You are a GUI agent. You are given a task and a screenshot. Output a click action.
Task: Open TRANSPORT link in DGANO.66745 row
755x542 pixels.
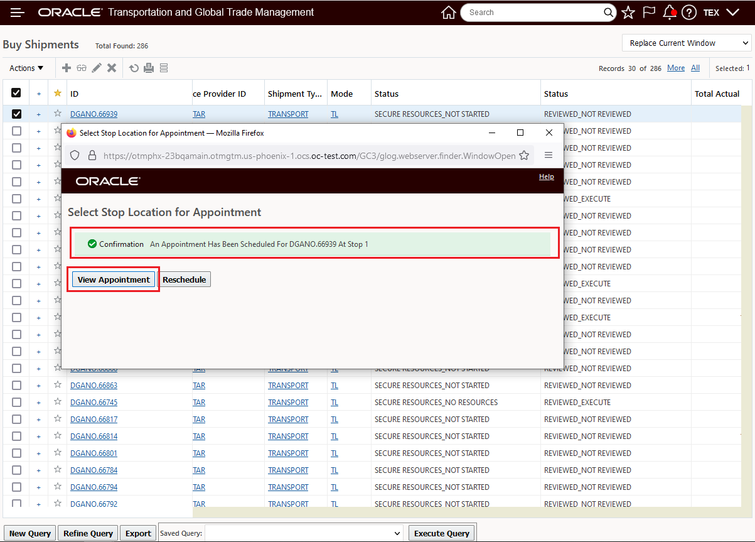(x=288, y=403)
